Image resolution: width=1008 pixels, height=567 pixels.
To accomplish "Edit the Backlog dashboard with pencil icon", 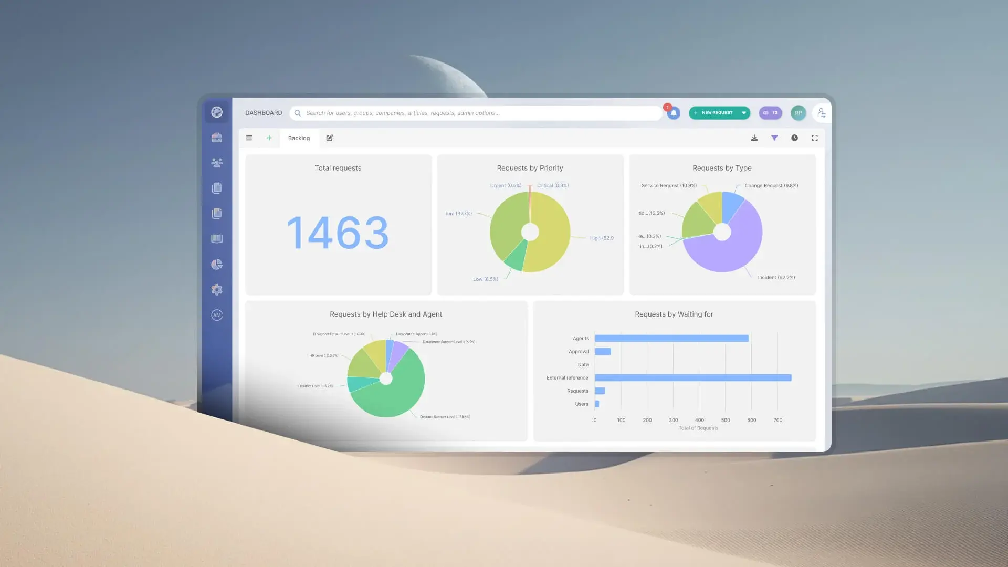I will [330, 138].
